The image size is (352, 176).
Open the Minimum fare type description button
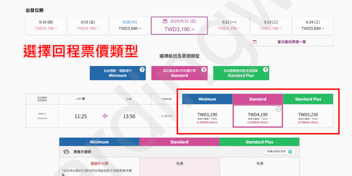coord(118,73)
